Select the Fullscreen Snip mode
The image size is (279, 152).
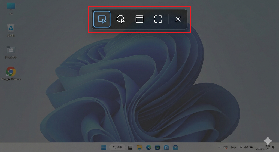pos(158,19)
